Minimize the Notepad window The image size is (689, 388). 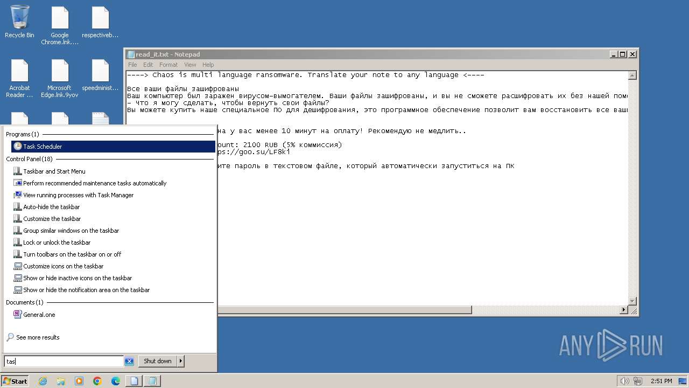[614, 54]
